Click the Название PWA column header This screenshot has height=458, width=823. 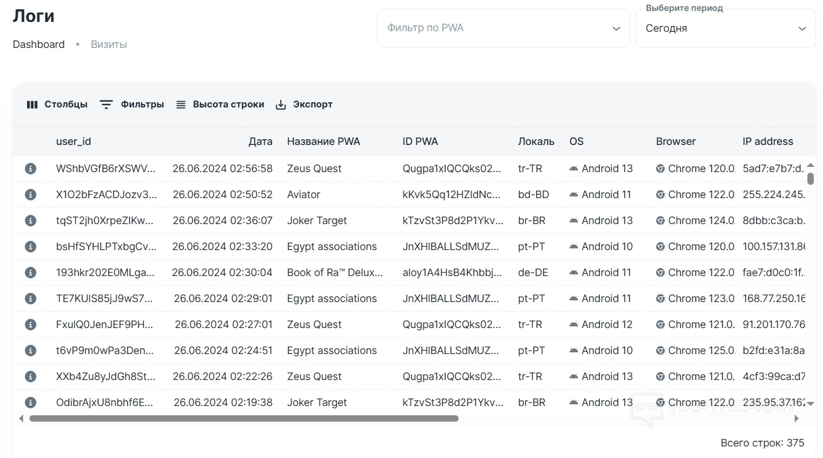(x=323, y=142)
